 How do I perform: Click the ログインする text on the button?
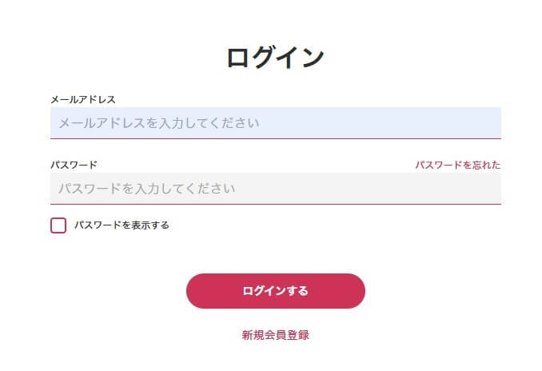[x=275, y=291]
